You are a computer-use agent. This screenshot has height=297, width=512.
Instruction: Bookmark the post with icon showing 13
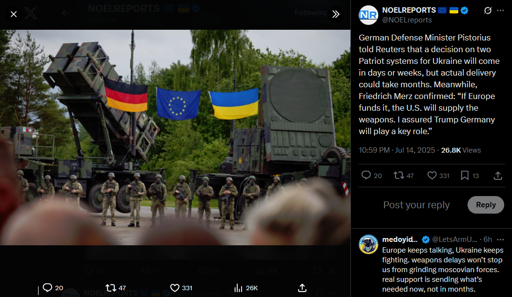(465, 175)
